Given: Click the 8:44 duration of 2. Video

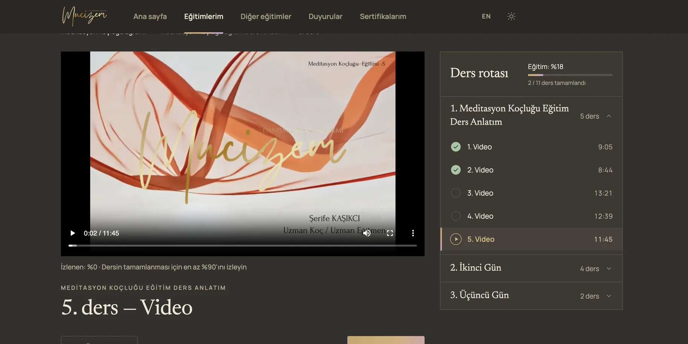Looking at the screenshot, I should [605, 170].
